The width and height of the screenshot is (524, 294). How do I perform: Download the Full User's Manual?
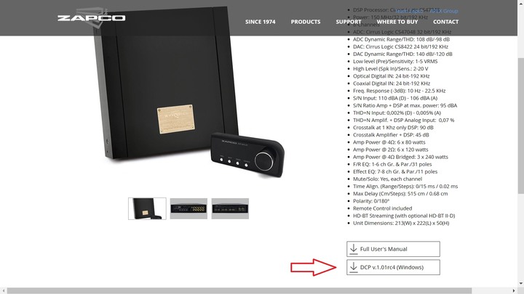393,249
